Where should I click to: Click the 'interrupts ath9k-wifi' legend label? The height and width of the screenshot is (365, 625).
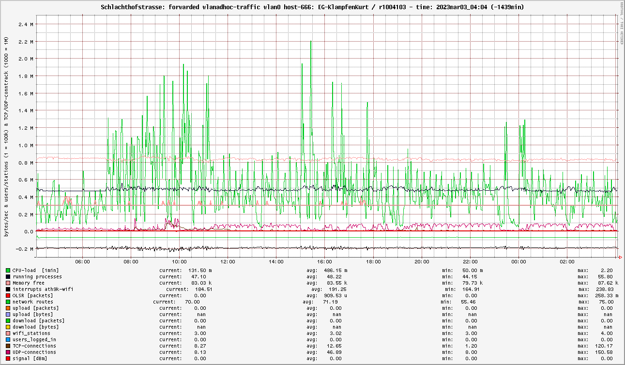43,289
